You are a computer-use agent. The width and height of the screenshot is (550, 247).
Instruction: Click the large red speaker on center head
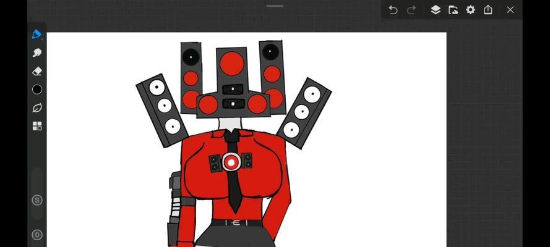click(232, 64)
